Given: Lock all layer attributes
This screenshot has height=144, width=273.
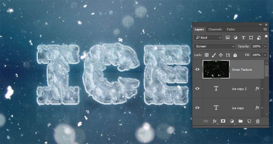Looking at the screenshot, I should [x=235, y=55].
